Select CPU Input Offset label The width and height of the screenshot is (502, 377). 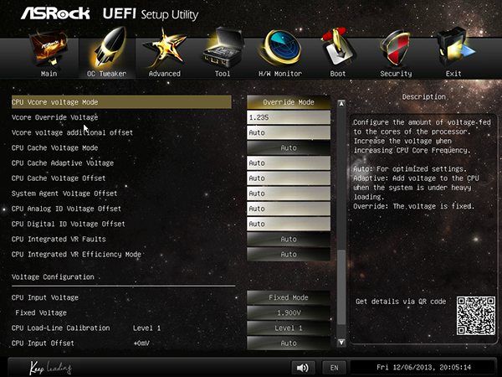43,343
